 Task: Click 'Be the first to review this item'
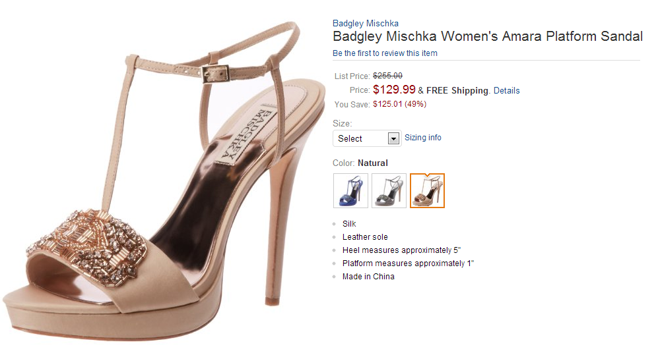pos(385,53)
